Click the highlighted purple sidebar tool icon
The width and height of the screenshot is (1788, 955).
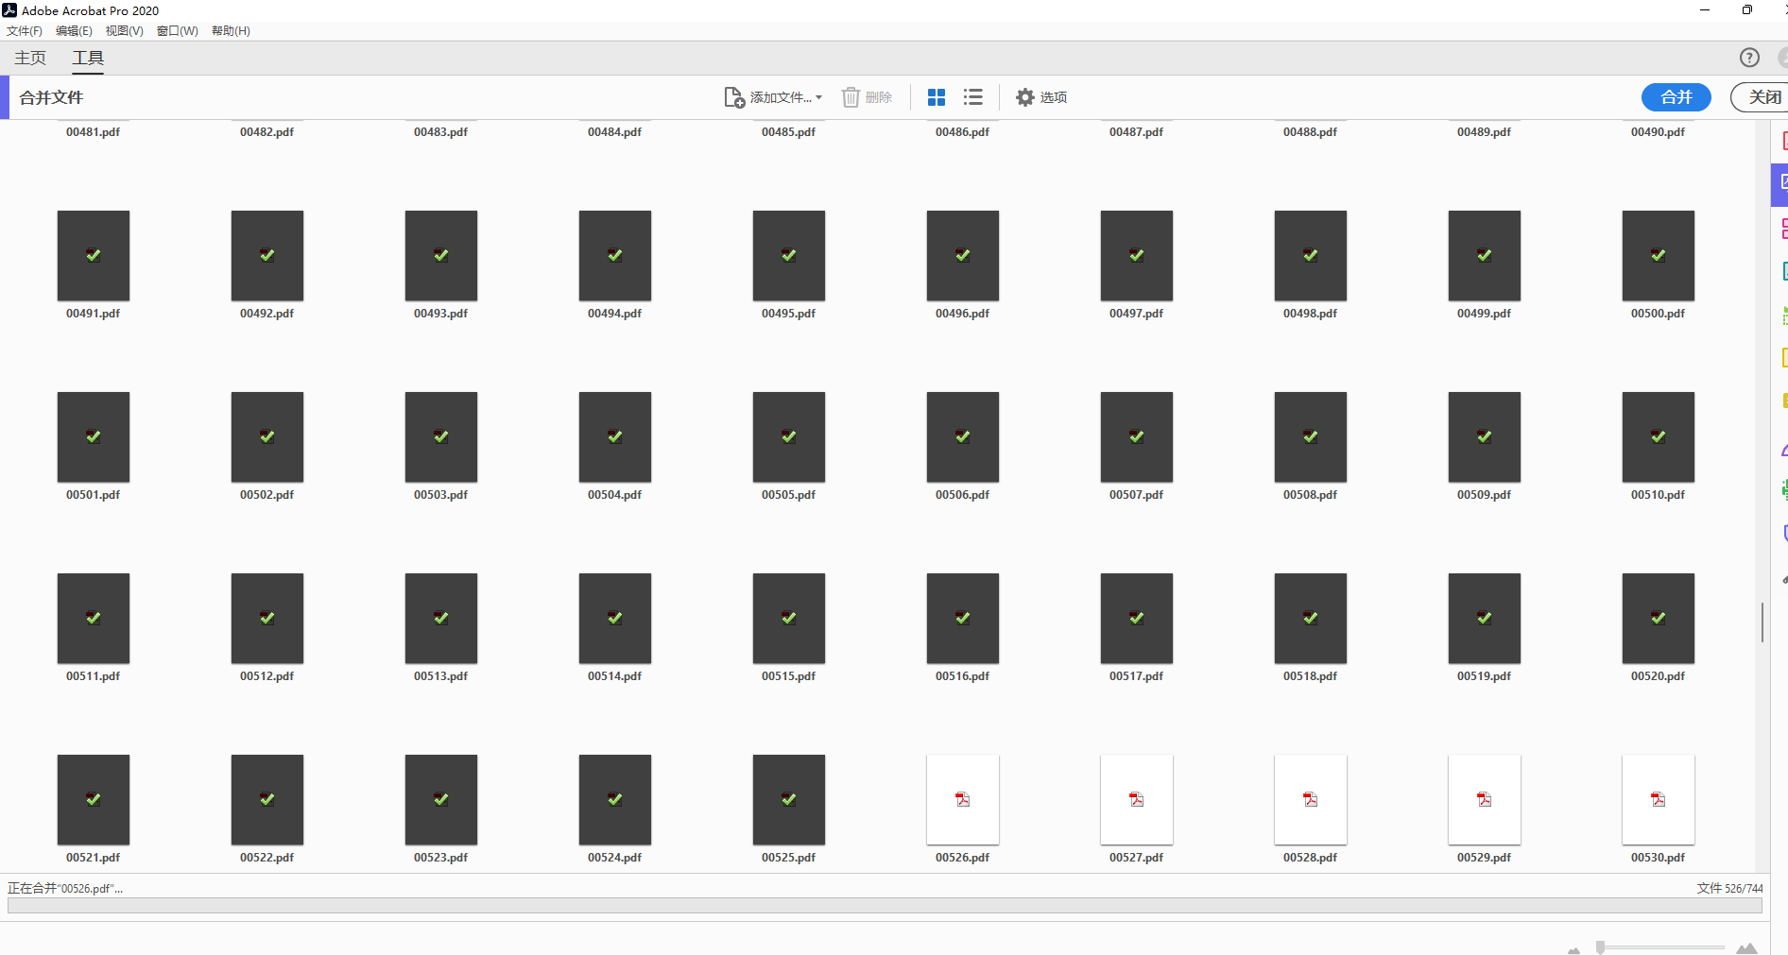(1780, 183)
